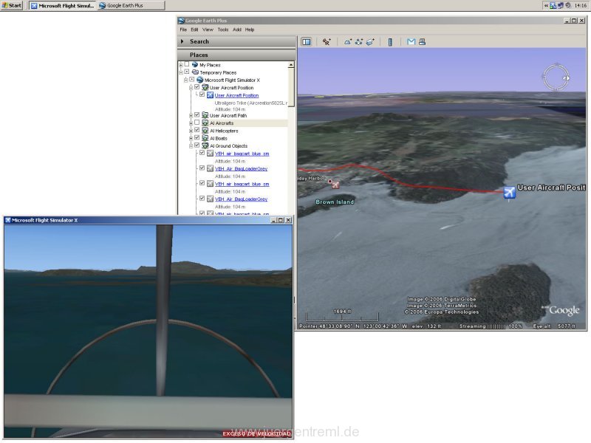The image size is (591, 443).
Task: Click the Places panel scrollbar thumb
Action: click(291, 89)
